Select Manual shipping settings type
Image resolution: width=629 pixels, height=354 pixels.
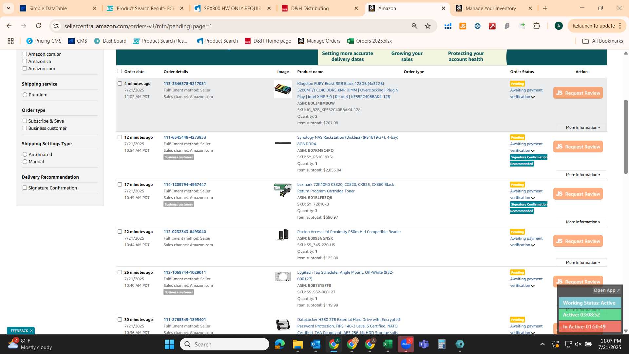coord(25,162)
